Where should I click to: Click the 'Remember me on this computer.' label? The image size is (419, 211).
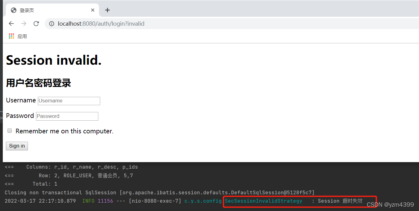click(x=65, y=131)
